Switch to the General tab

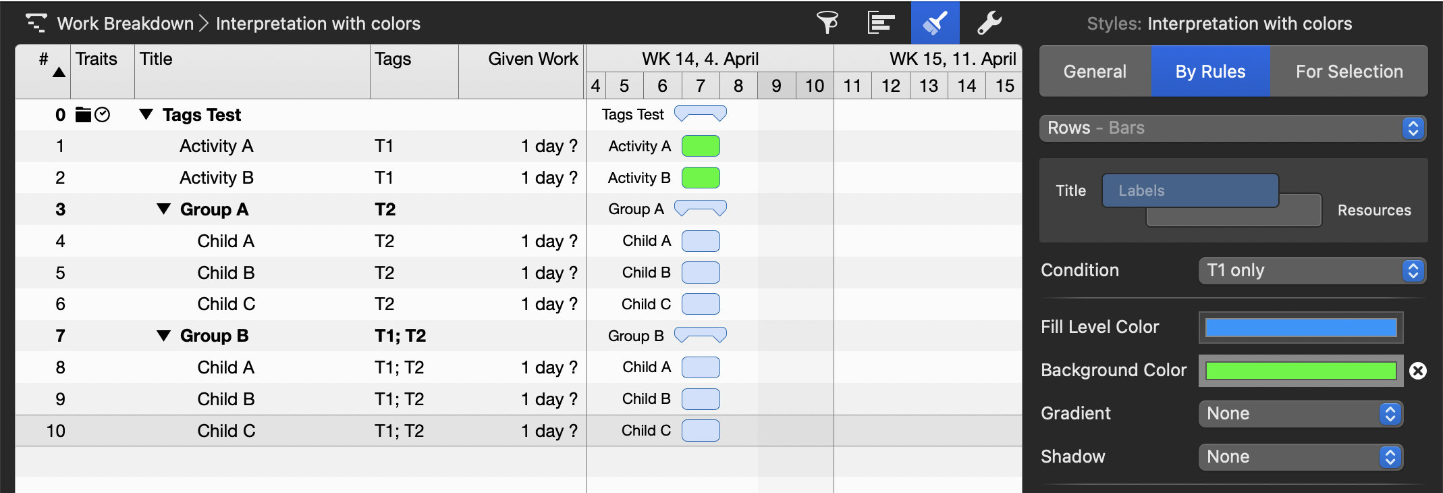click(1095, 72)
